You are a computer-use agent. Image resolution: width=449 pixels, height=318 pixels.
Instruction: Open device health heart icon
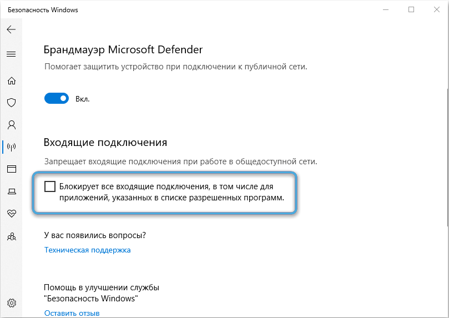coord(11,214)
